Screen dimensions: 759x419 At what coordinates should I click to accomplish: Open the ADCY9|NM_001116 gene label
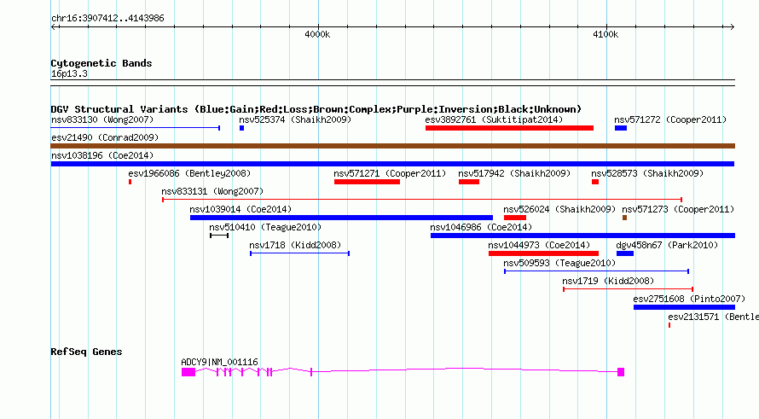tap(219, 362)
